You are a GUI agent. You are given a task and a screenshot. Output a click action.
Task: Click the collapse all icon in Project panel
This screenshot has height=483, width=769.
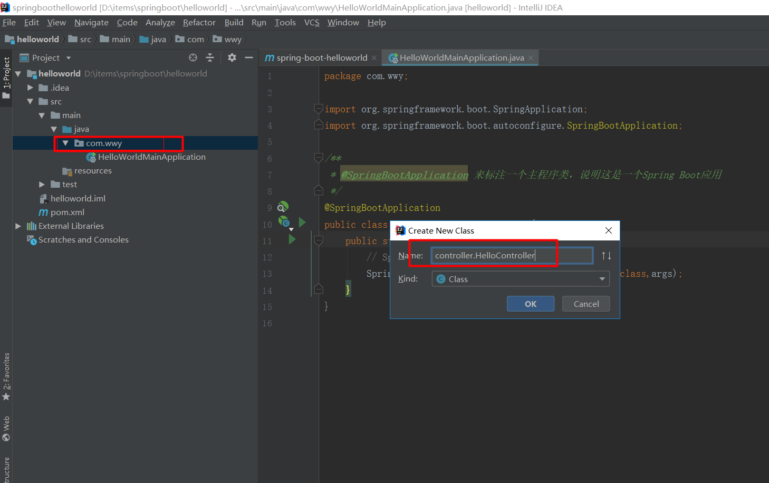(x=210, y=57)
